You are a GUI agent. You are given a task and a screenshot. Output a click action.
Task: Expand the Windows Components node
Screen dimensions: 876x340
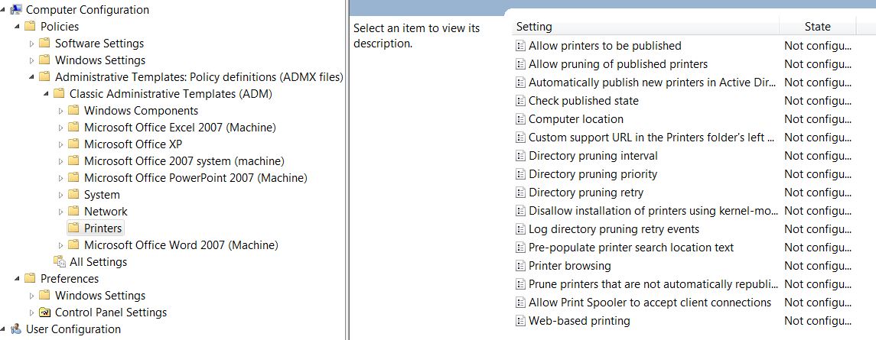coord(61,111)
